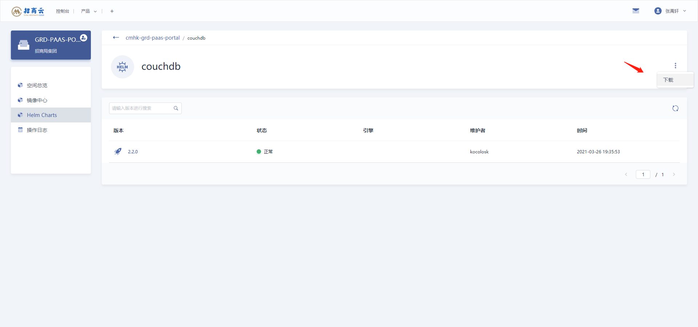Expand the 张禹轩 user menu chevron
Screen dimensions: 698x327
[x=685, y=11]
